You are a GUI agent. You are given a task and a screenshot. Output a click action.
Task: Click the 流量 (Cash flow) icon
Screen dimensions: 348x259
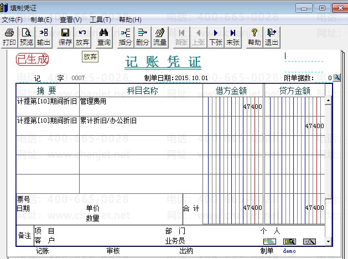(x=160, y=37)
